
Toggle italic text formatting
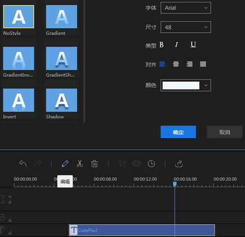click(x=177, y=45)
